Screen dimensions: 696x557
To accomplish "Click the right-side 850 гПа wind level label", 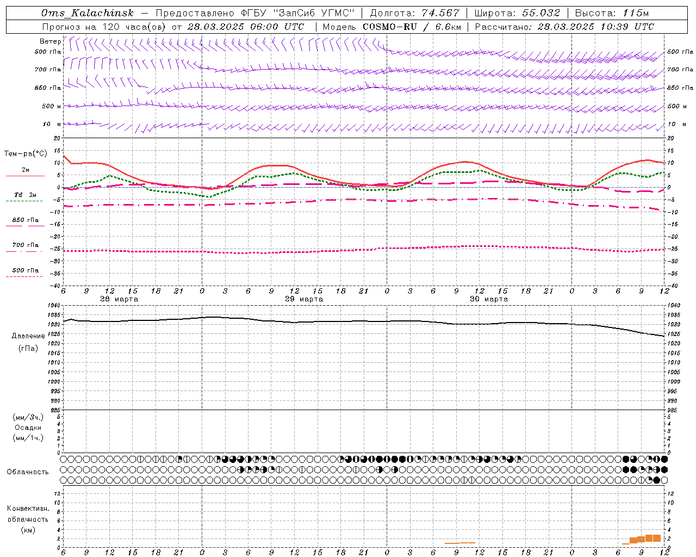I will (x=680, y=88).
